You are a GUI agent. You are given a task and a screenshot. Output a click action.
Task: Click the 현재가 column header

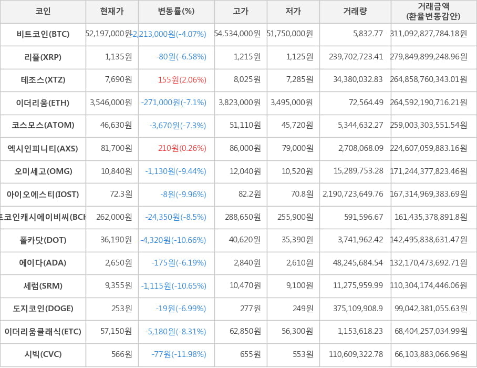pyautogui.click(x=112, y=11)
